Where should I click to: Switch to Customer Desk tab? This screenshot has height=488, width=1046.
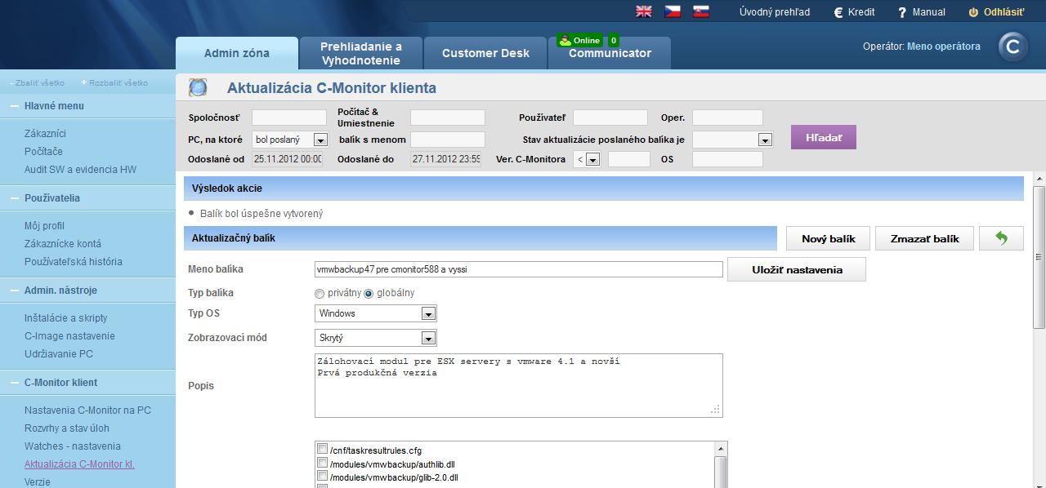[x=485, y=53]
